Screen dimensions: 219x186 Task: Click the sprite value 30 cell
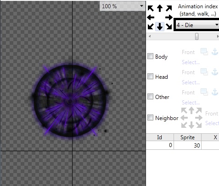point(187,145)
